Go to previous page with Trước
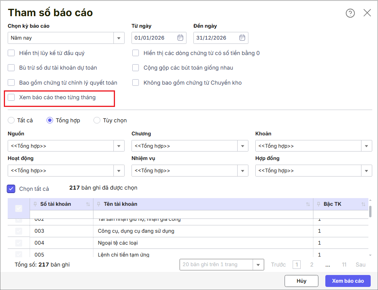 [x=278, y=265]
